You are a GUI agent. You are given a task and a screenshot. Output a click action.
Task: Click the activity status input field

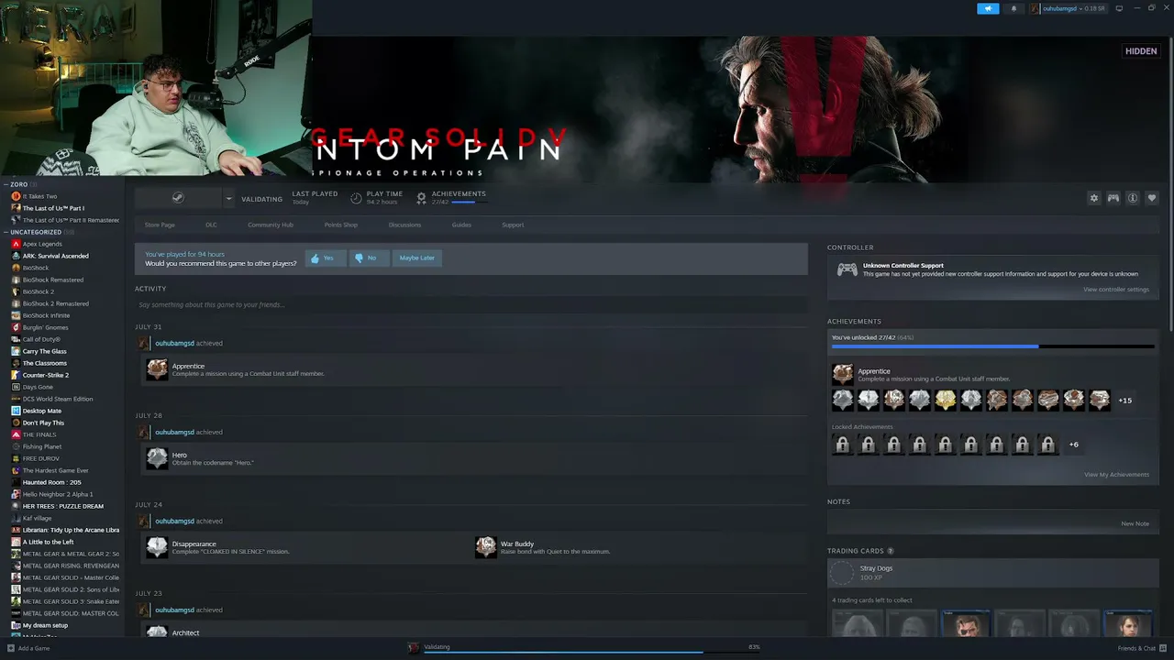click(471, 304)
